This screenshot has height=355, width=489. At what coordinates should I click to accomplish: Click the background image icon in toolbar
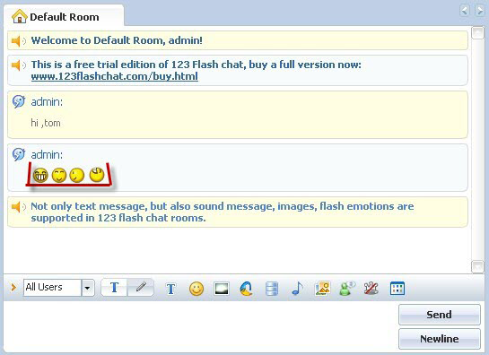click(222, 289)
